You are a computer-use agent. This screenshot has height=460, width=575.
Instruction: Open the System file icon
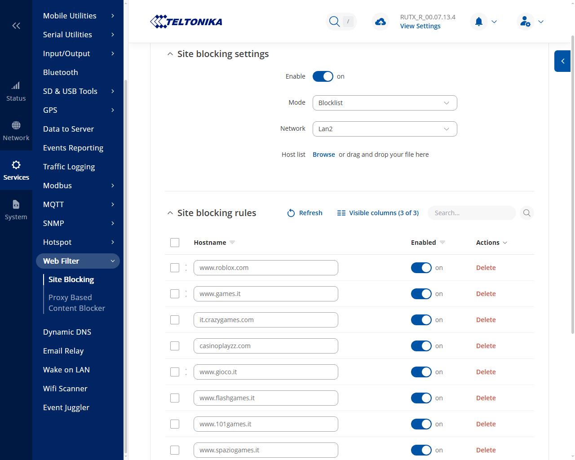click(16, 204)
